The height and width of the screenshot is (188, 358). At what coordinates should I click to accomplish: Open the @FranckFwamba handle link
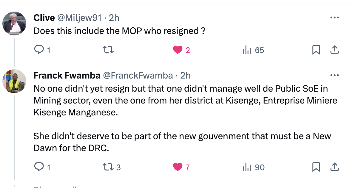click(138, 75)
